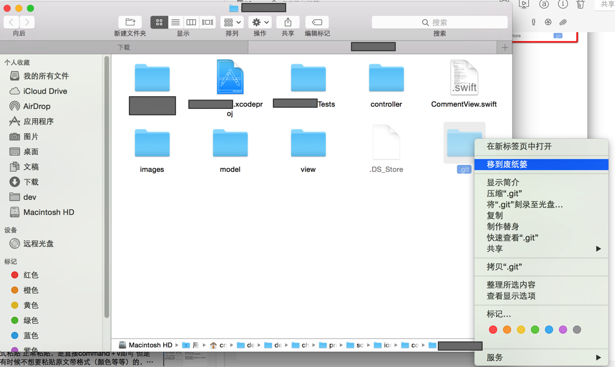Select the .DS_Store file
The width and height of the screenshot is (615, 367).
pos(386,142)
